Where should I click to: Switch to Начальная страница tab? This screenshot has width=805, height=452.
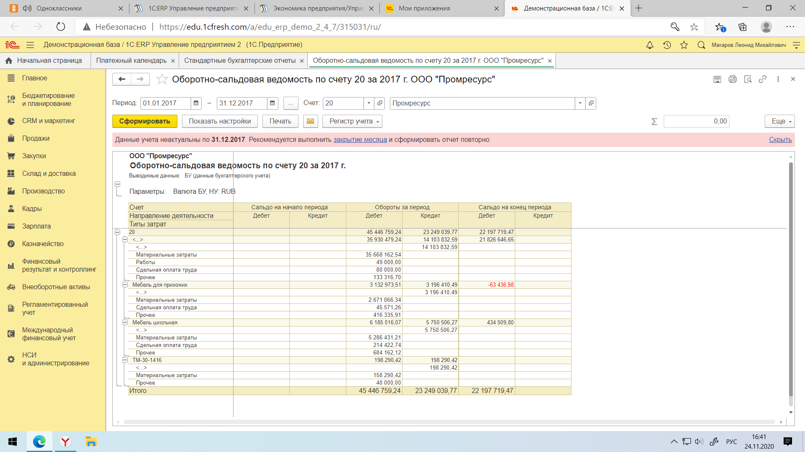(44, 61)
